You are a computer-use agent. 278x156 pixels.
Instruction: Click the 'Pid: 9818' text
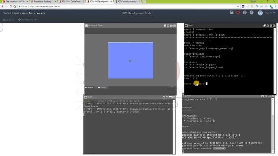[x=191, y=78]
